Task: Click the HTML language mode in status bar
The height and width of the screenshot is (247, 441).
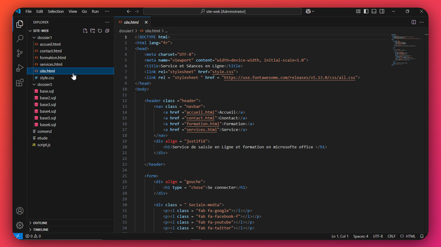Action: [x=408, y=236]
